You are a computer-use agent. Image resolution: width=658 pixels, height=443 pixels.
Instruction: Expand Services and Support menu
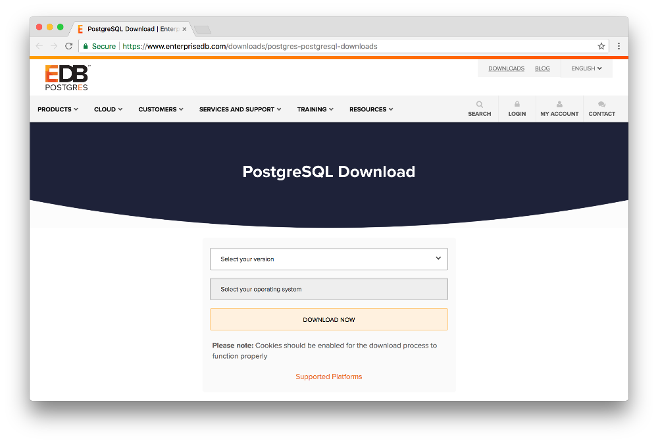click(240, 109)
